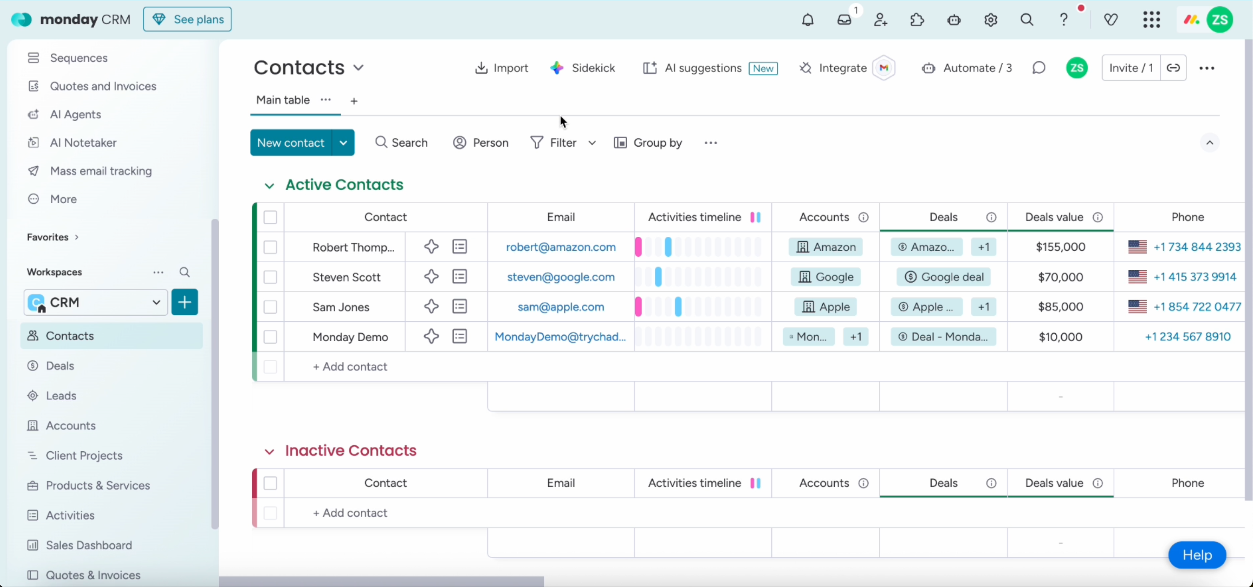Check the box for Robert Thompson

point(271,247)
